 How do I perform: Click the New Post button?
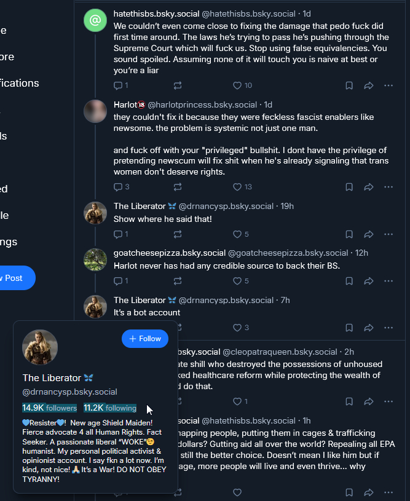click(14, 278)
